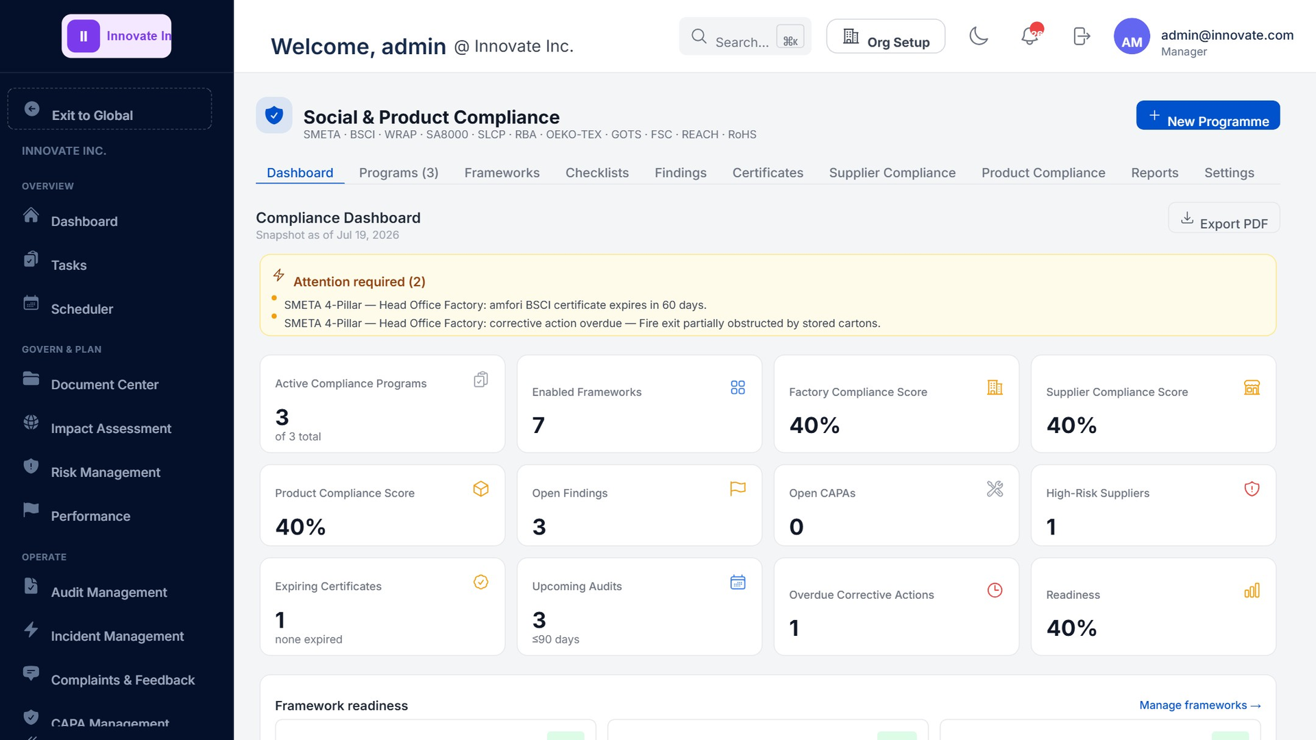Click the logout icon in header
This screenshot has width=1316, height=740.
[1081, 36]
